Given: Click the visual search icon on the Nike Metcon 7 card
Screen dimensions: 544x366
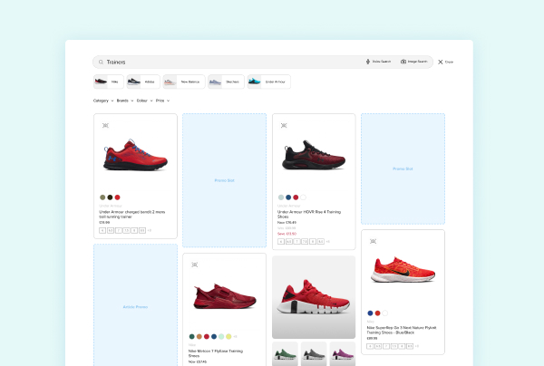Looking at the screenshot, I should [195, 265].
